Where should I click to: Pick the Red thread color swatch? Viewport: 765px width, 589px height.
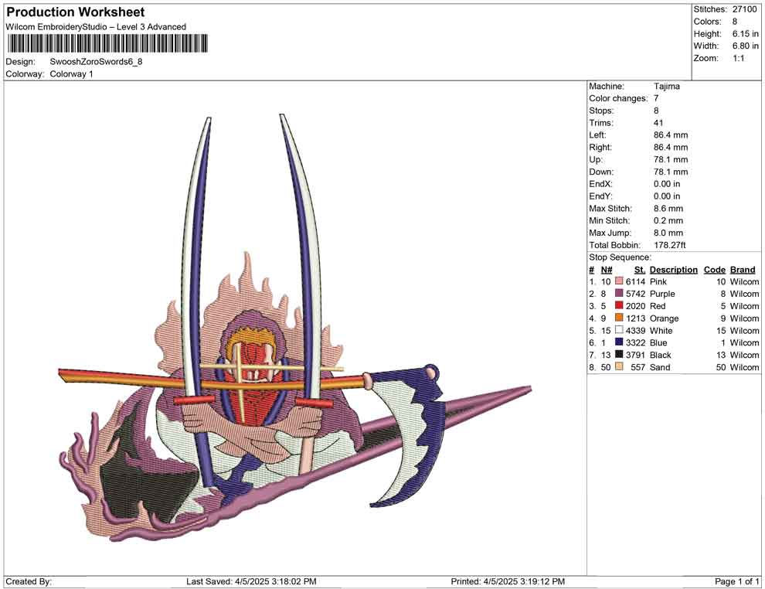click(x=619, y=307)
